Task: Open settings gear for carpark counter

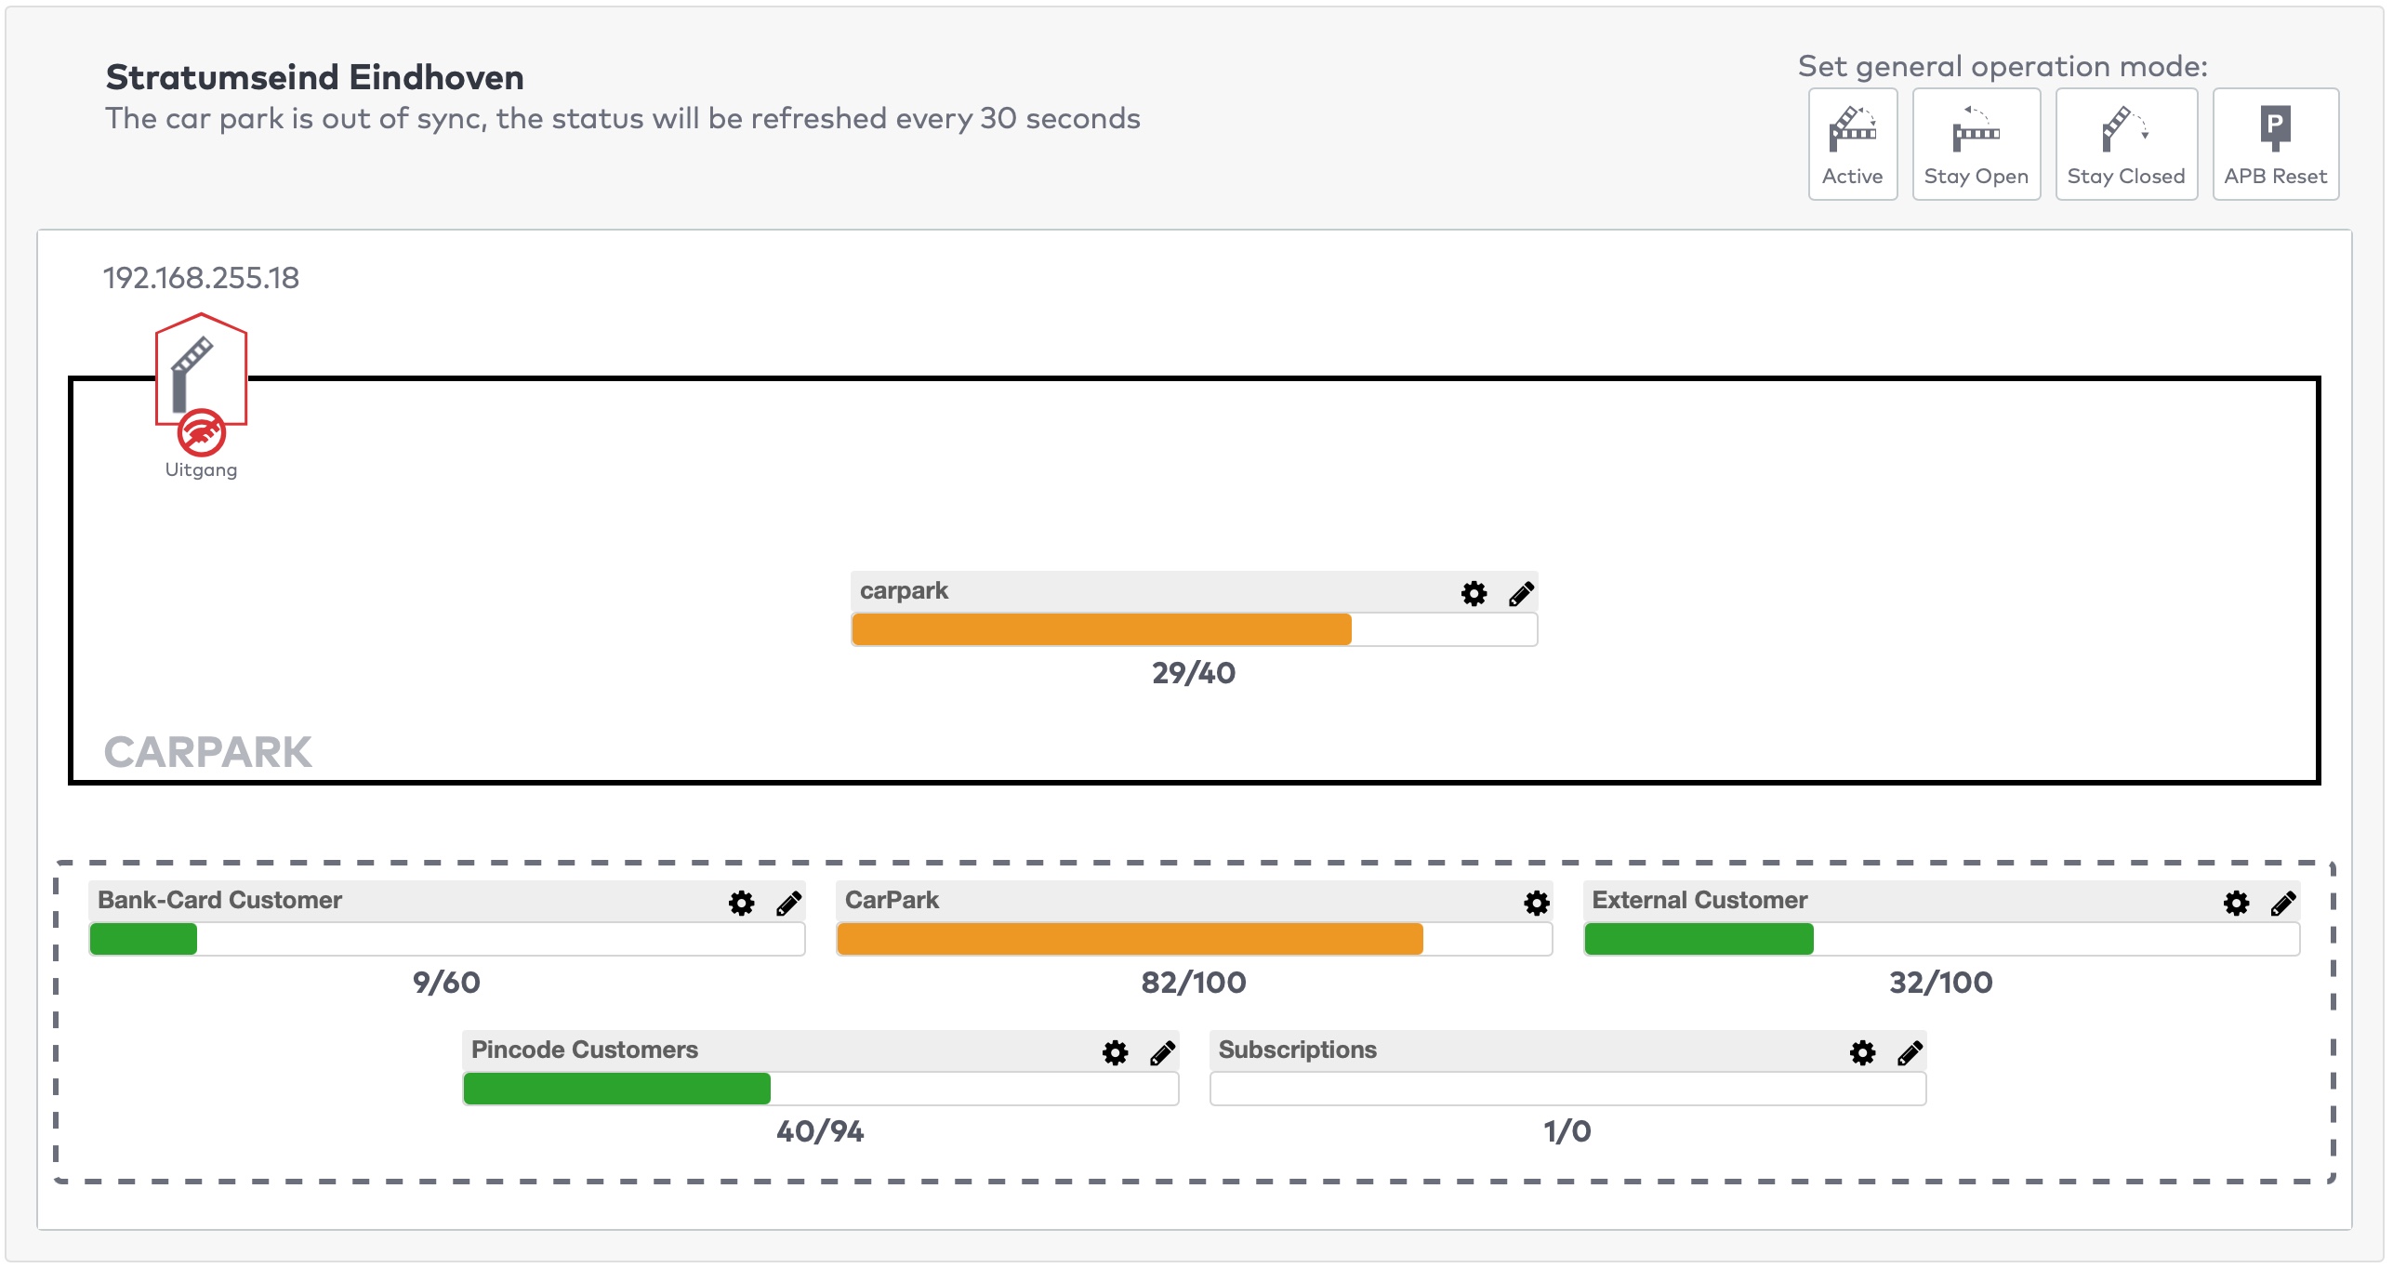Action: pos(1474,593)
